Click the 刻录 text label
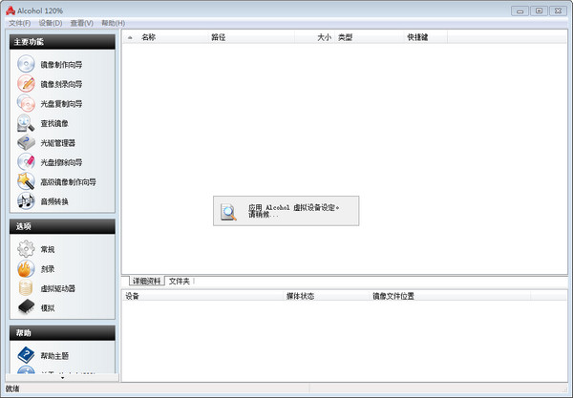The image size is (573, 398). [48, 269]
